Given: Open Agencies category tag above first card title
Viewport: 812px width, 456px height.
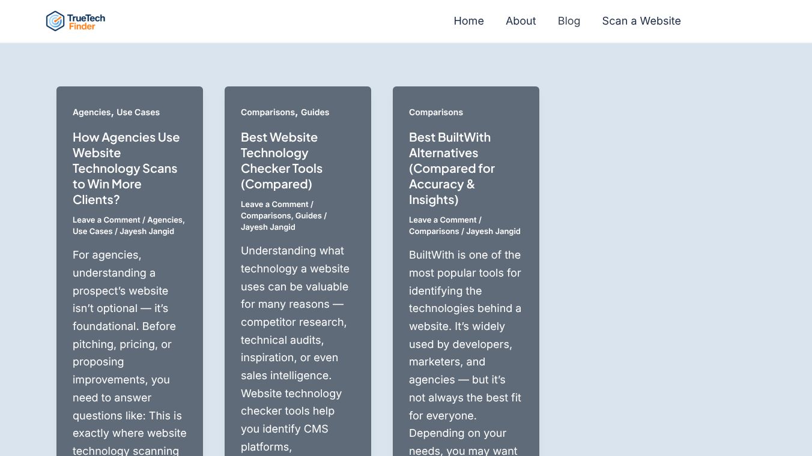Looking at the screenshot, I should coord(91,112).
